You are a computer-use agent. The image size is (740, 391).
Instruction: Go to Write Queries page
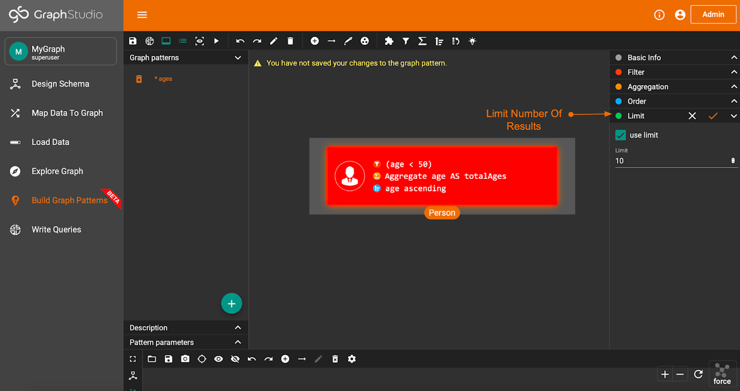56,230
